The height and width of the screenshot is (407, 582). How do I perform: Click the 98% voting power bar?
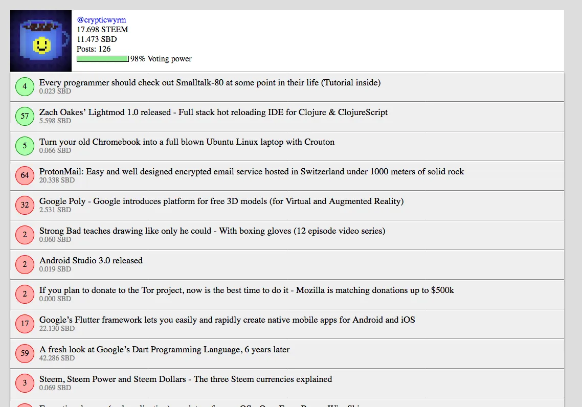[x=103, y=59]
